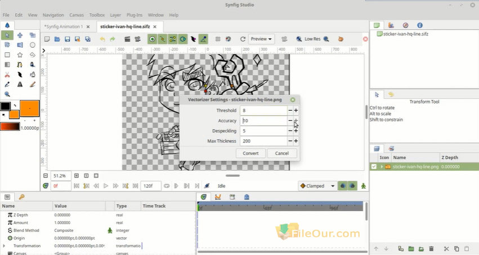Expand the Transformation parameter row
This screenshot has width=479, height=255.
point(4,245)
